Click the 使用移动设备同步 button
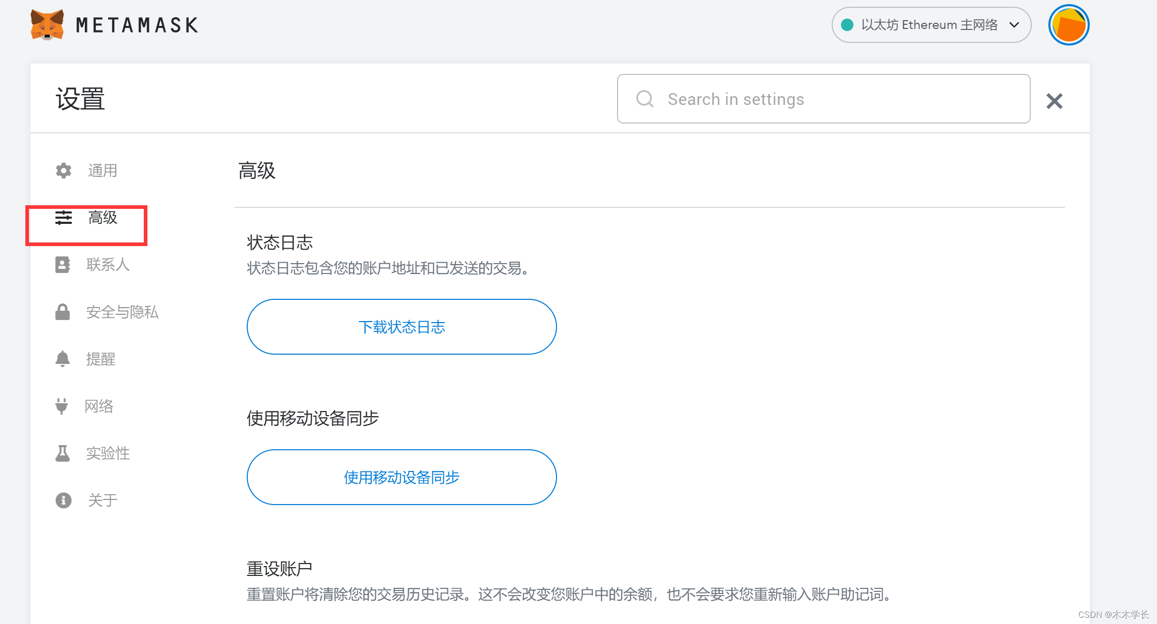This screenshot has height=624, width=1157. point(401,477)
